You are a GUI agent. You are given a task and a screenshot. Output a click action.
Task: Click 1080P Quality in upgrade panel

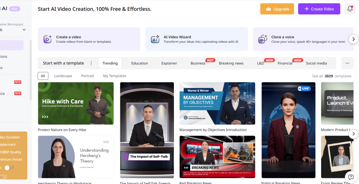[11, 152]
